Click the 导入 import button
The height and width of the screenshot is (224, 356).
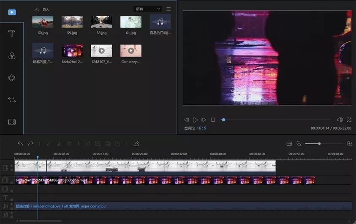[x=42, y=9]
